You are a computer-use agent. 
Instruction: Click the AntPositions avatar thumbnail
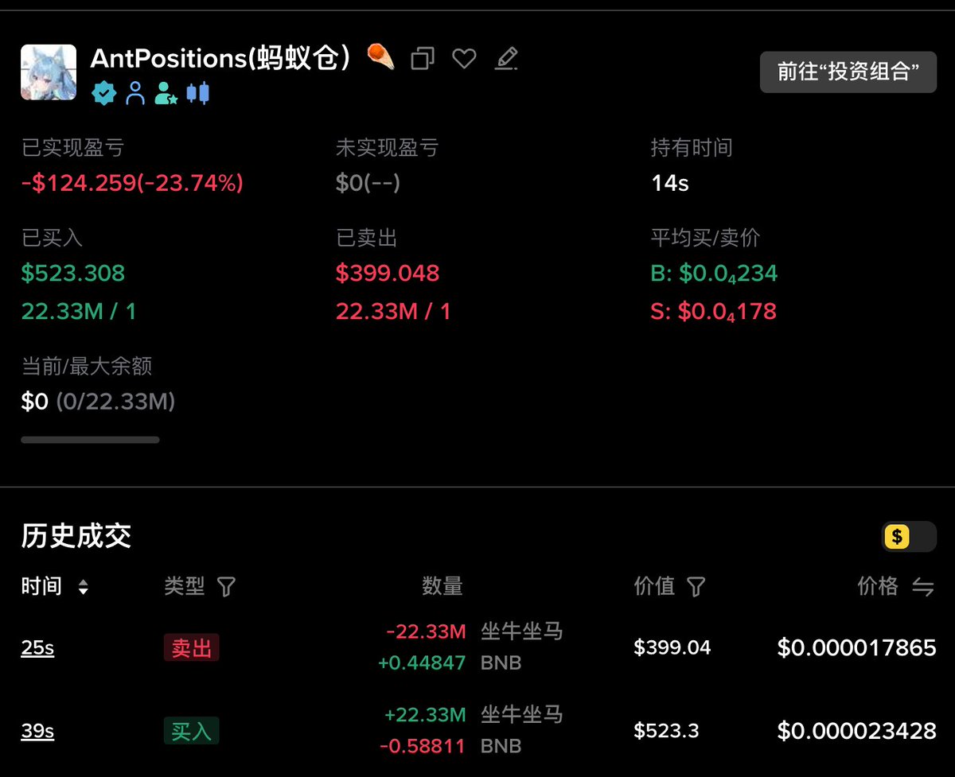(49, 72)
